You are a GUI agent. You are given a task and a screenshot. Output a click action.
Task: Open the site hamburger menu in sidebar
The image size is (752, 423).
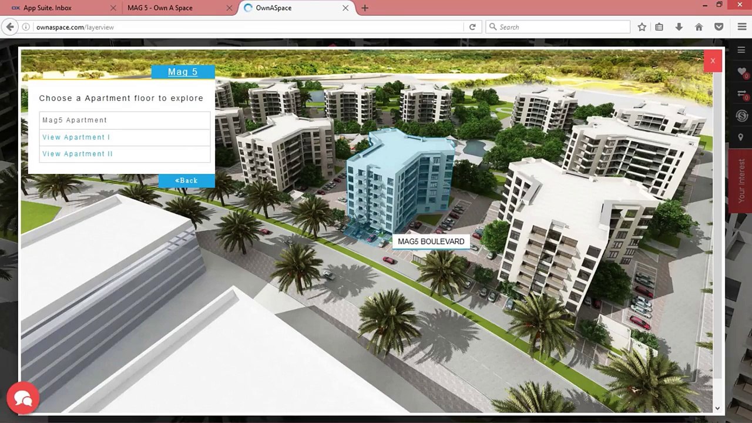[x=741, y=51]
